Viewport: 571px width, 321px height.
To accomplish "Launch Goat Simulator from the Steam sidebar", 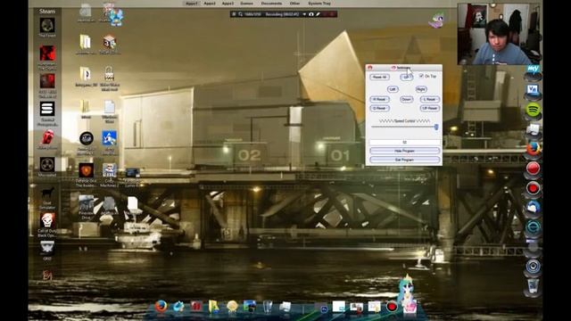I will click(x=47, y=193).
